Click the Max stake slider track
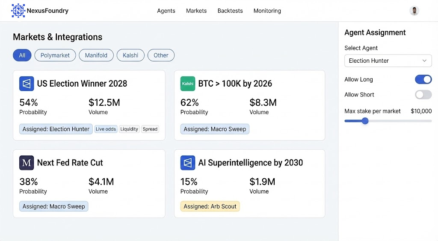Image resolution: width=438 pixels, height=241 pixels. 388,121
